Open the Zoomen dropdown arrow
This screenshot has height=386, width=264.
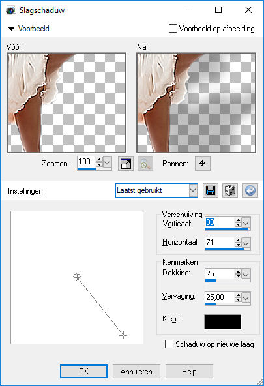tap(108, 162)
